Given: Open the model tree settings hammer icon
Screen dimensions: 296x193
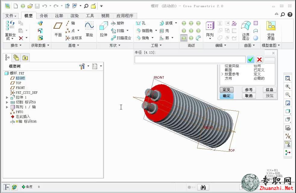Looking at the screenshot, I should coord(82,66).
